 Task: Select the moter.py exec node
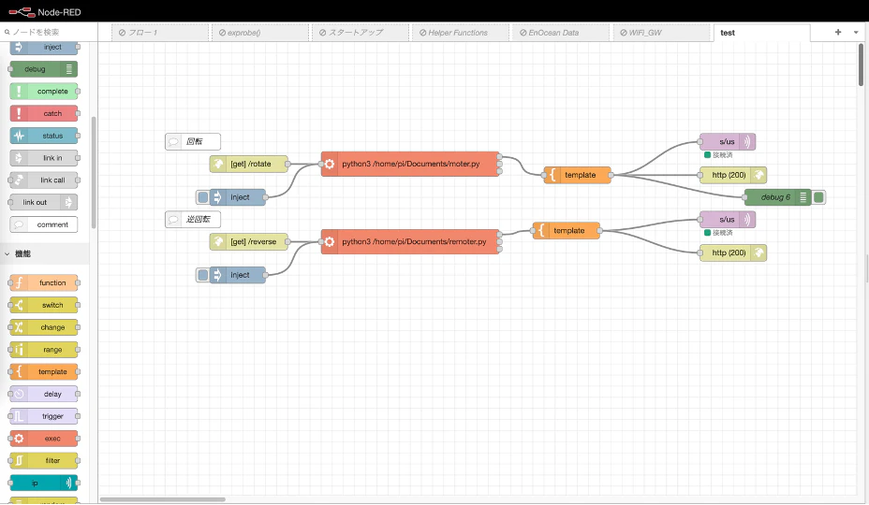click(x=410, y=164)
